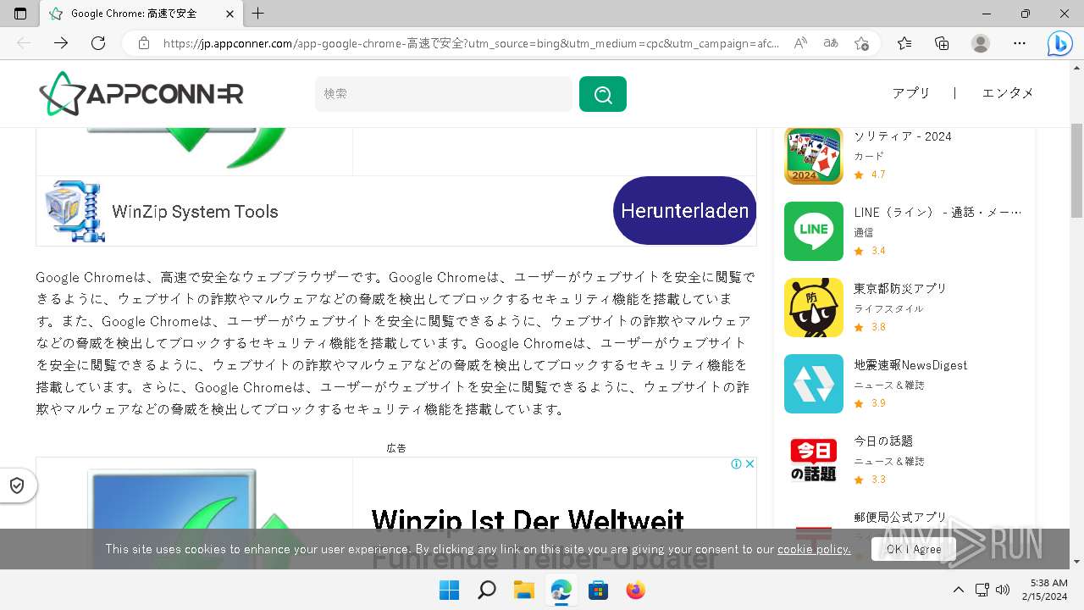The width and height of the screenshot is (1084, 610).
Task: Click the 4.7 rating of ソリティア
Action: 878,175
